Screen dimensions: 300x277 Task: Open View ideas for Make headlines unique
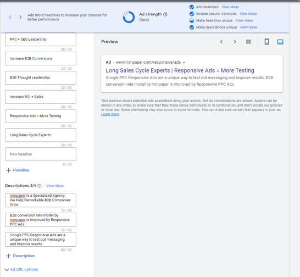point(244,20)
